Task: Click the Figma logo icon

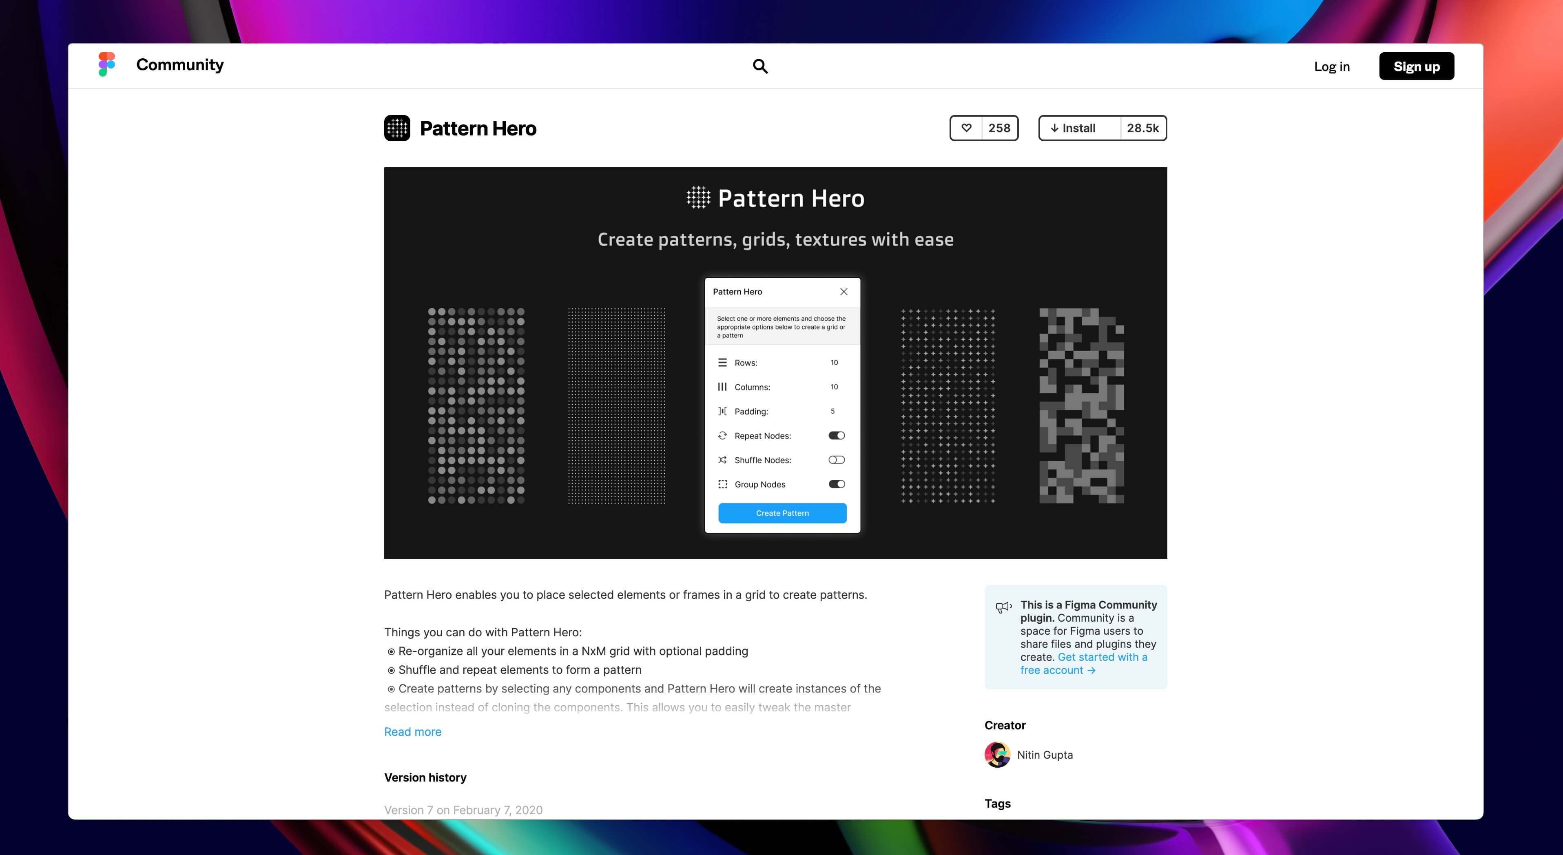Action: [107, 64]
